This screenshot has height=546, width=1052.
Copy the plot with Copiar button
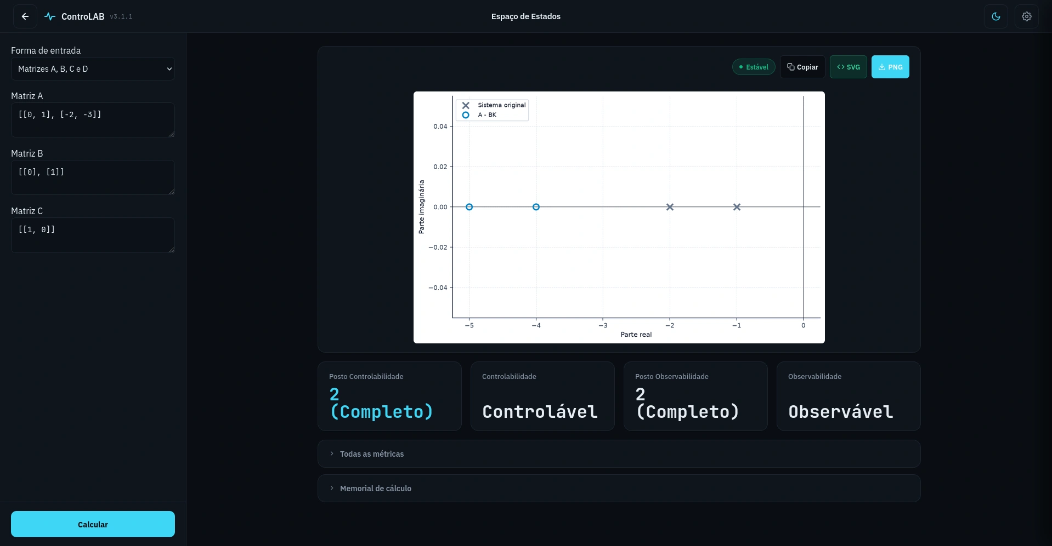click(x=802, y=67)
